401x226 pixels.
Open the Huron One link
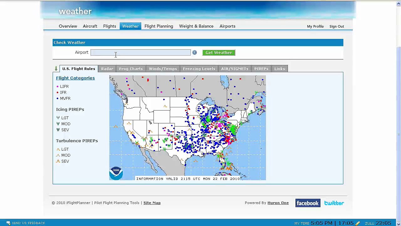278,203
